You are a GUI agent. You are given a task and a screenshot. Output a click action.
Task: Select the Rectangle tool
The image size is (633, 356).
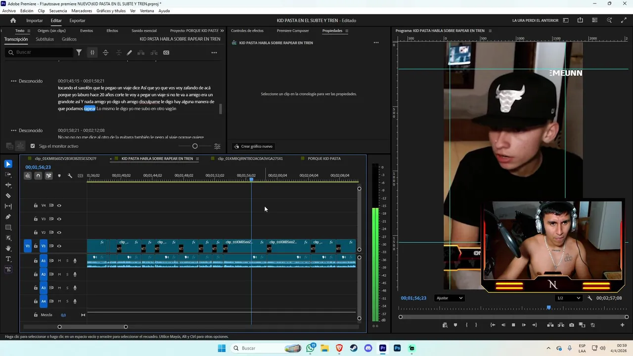pyautogui.click(x=8, y=227)
